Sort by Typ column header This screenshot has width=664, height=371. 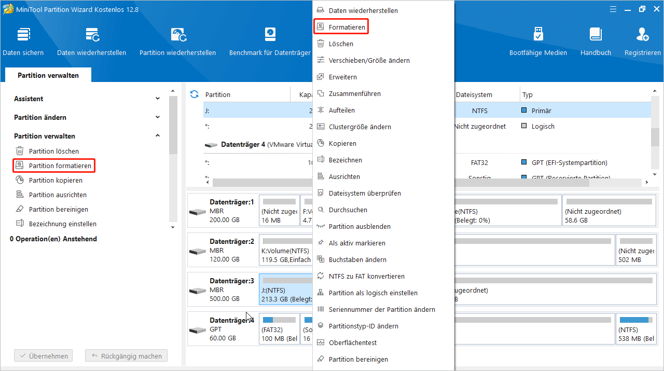click(527, 95)
